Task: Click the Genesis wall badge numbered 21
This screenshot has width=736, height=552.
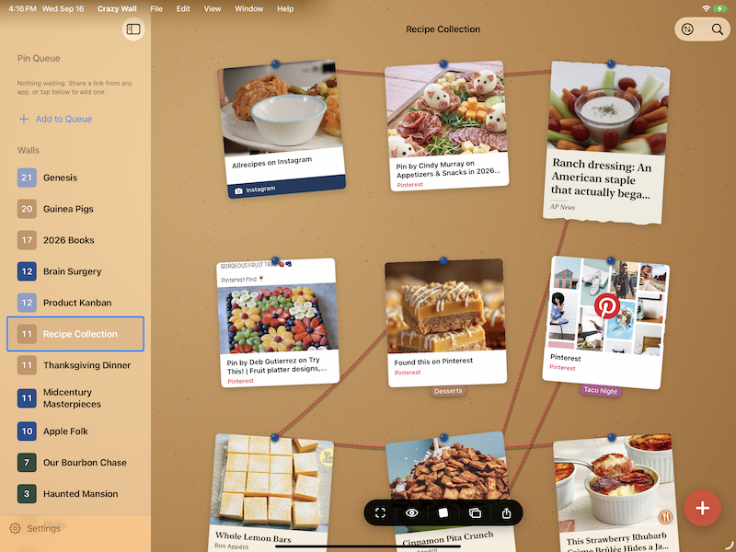Action: pos(27,178)
